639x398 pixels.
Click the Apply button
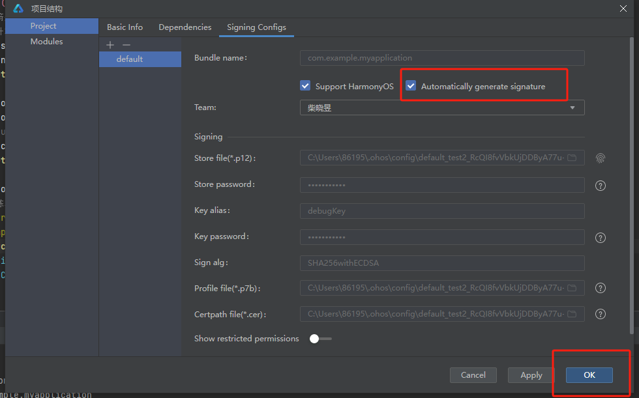tap(531, 375)
